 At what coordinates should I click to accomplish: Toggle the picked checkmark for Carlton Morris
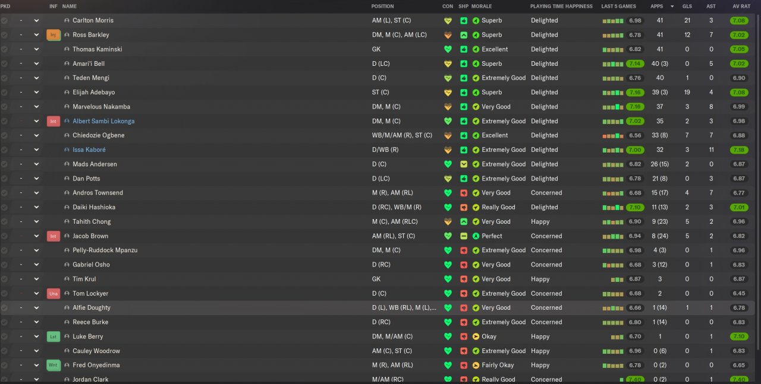tap(4, 20)
